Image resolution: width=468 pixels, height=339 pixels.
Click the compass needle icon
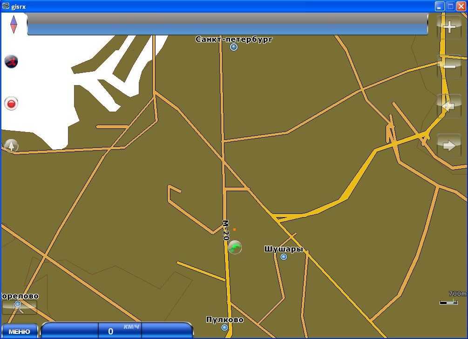tap(13, 24)
